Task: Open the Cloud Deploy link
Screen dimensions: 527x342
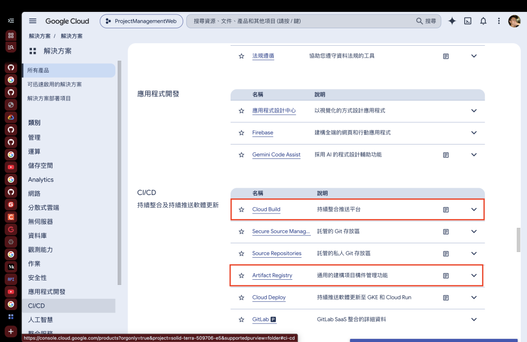Action: click(269, 297)
